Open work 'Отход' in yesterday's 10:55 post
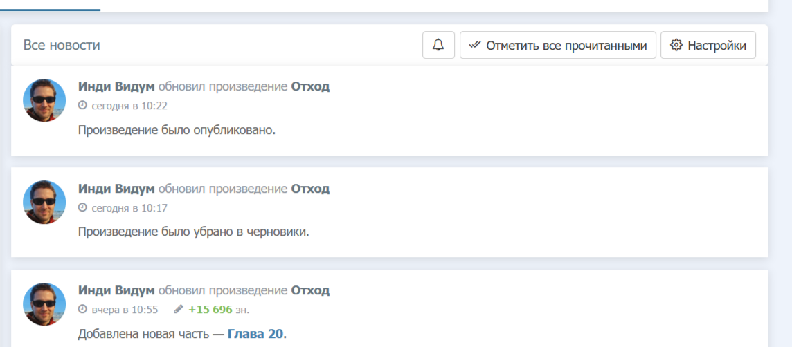 (310, 290)
